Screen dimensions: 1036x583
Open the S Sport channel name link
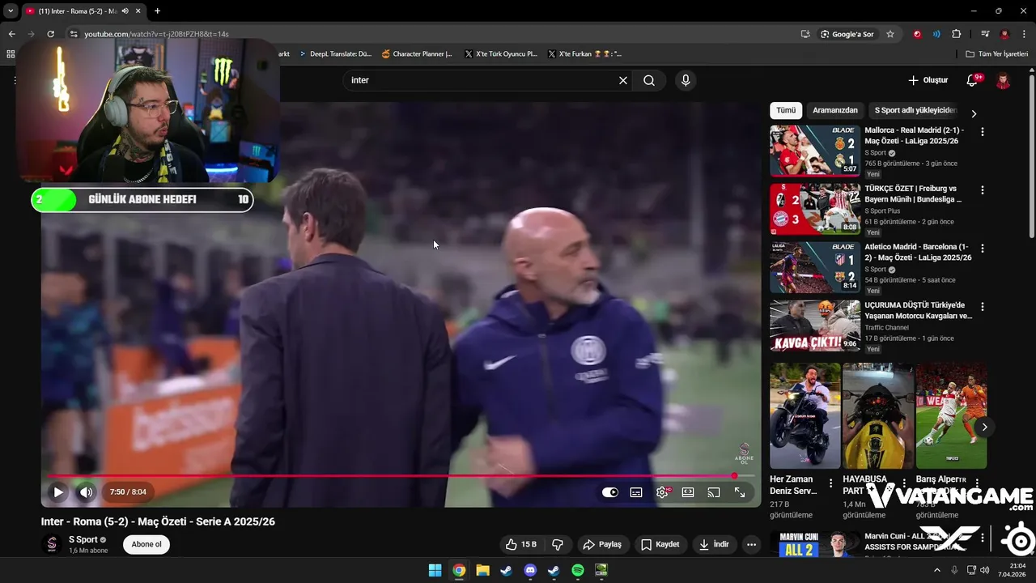coord(83,539)
